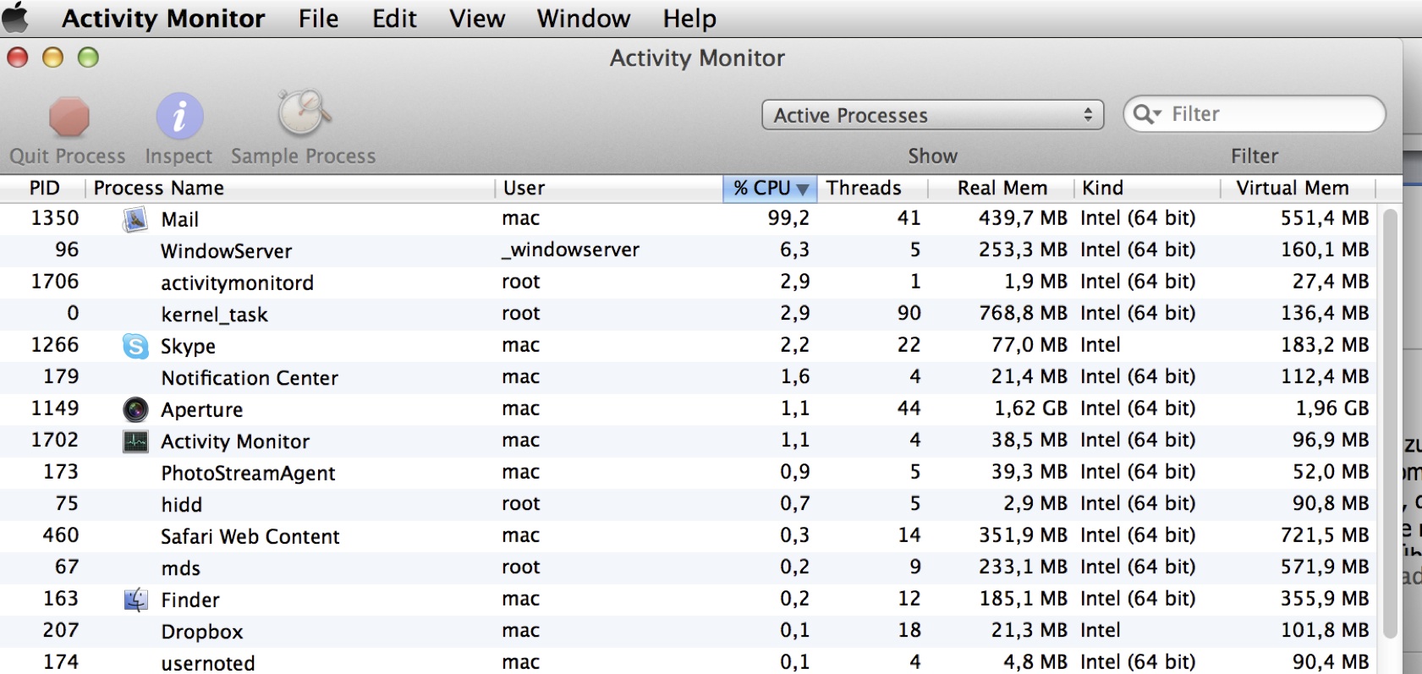The width and height of the screenshot is (1422, 674).
Task: Click the Skype icon in process list
Action: click(135, 346)
